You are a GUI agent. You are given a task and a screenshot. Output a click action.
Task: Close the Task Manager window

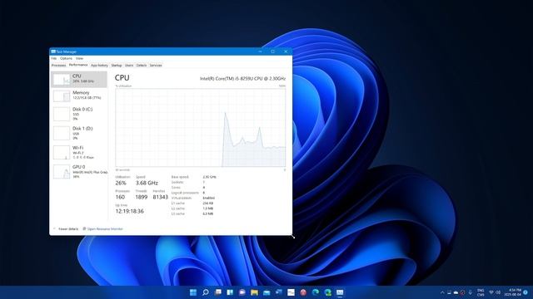286,51
